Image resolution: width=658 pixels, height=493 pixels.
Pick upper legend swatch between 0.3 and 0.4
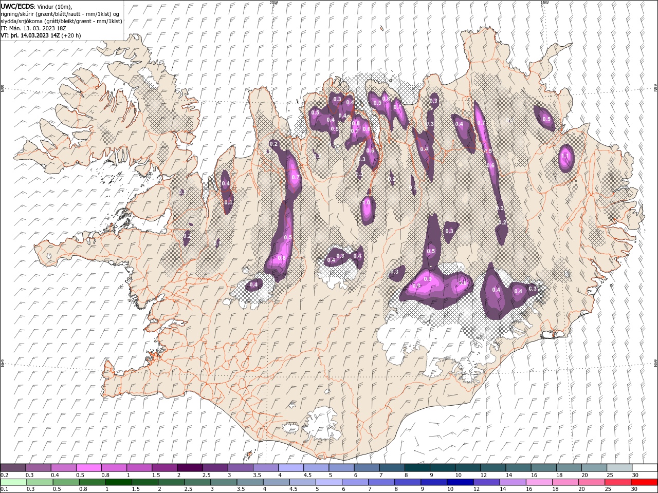coord(38,468)
